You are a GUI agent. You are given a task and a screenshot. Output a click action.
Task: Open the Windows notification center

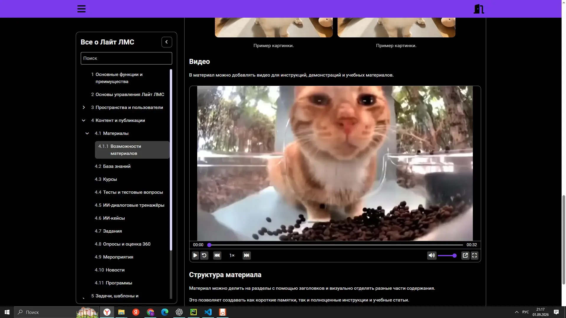556,312
